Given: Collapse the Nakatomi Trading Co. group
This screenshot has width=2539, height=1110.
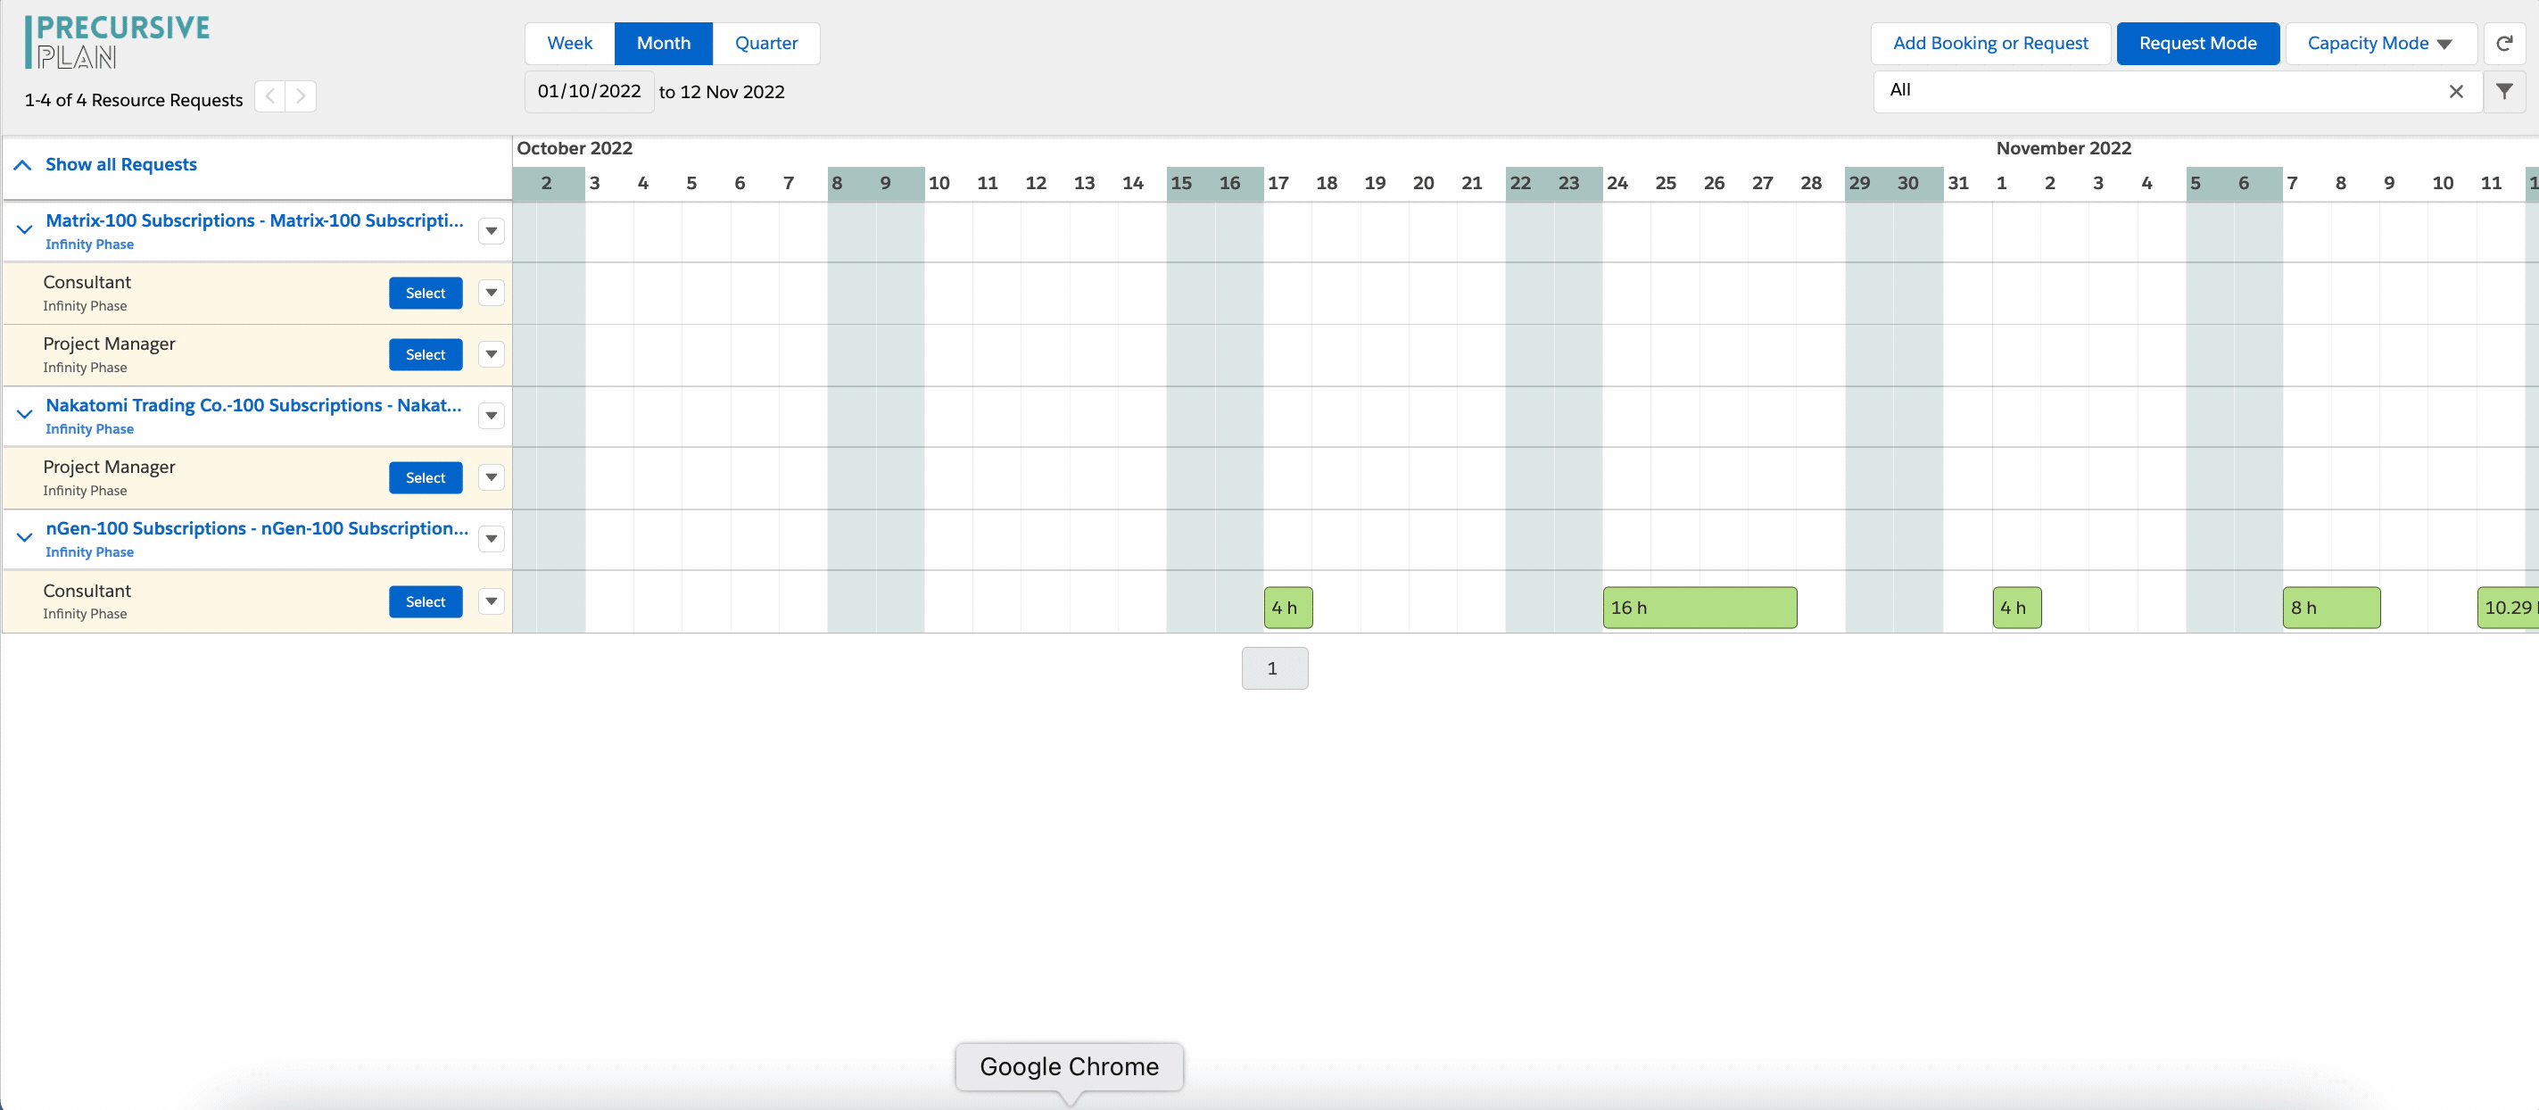Looking at the screenshot, I should click(x=25, y=414).
